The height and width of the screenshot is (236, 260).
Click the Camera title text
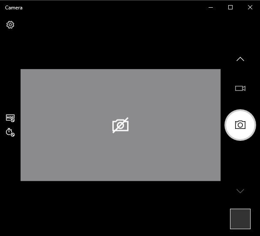[x=14, y=8]
